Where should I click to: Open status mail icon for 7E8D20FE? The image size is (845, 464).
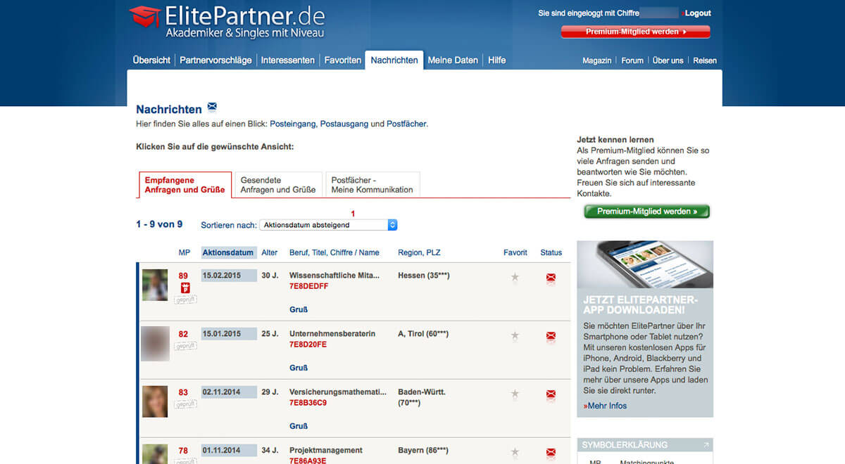pos(551,337)
